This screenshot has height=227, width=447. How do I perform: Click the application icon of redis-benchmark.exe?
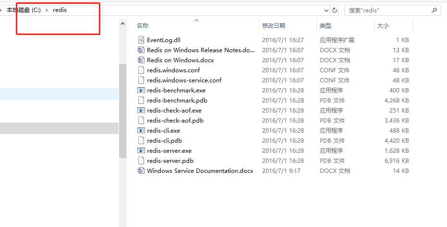click(141, 90)
